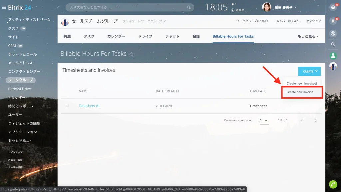
Task: Open コンタクトセンター in sidebar
Action: [24, 71]
